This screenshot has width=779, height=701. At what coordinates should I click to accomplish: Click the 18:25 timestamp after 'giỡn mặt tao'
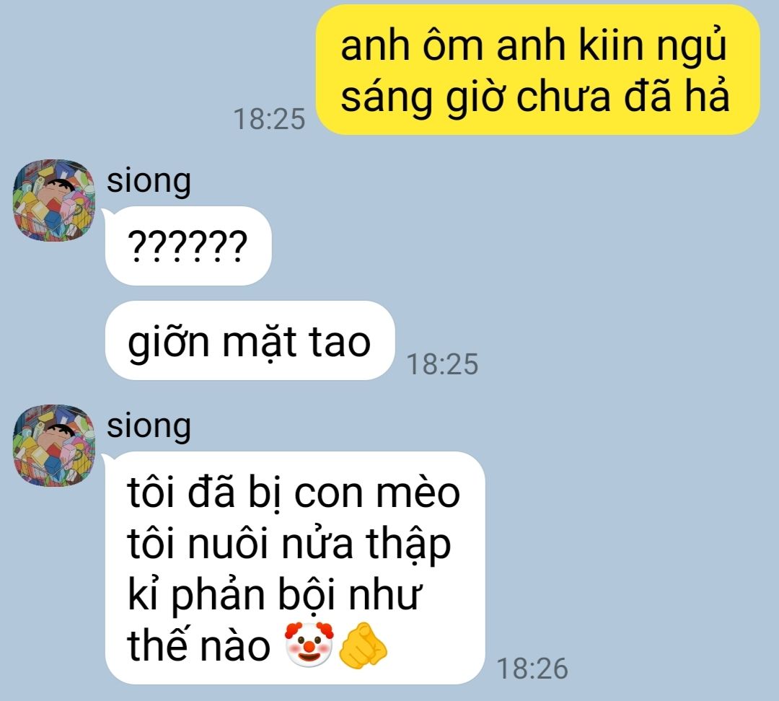442,363
